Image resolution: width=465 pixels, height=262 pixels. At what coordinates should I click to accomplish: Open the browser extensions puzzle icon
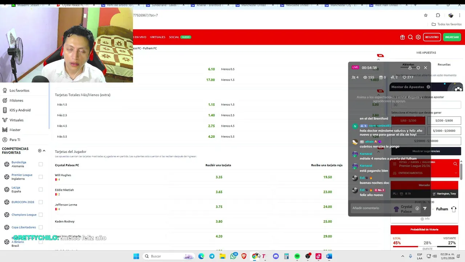coord(438,15)
